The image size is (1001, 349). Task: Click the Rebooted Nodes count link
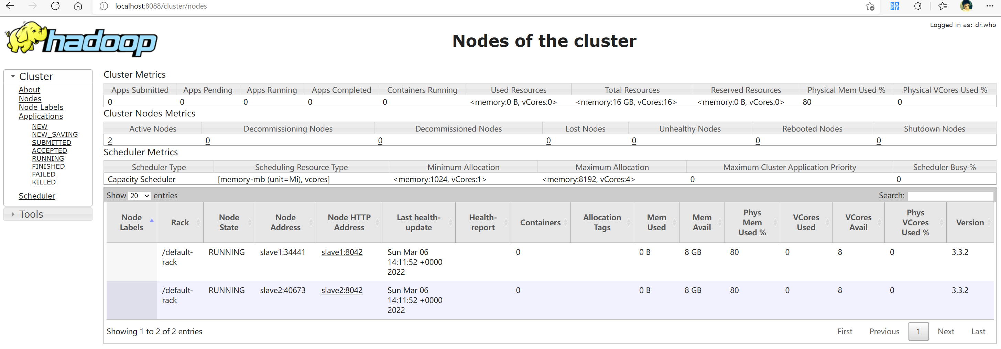758,140
